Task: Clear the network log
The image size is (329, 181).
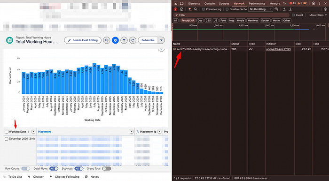Action: 182,9
